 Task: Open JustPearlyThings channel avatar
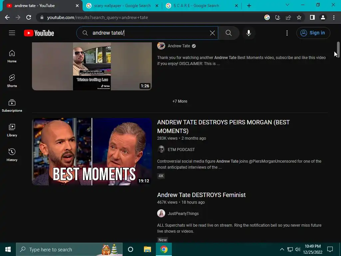pyautogui.click(x=161, y=214)
